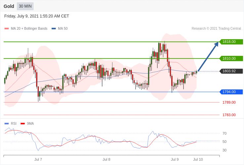The height and width of the screenshot is (165, 244).
Task: Click the 9MA legend swatch
Action: click(x=23, y=124)
